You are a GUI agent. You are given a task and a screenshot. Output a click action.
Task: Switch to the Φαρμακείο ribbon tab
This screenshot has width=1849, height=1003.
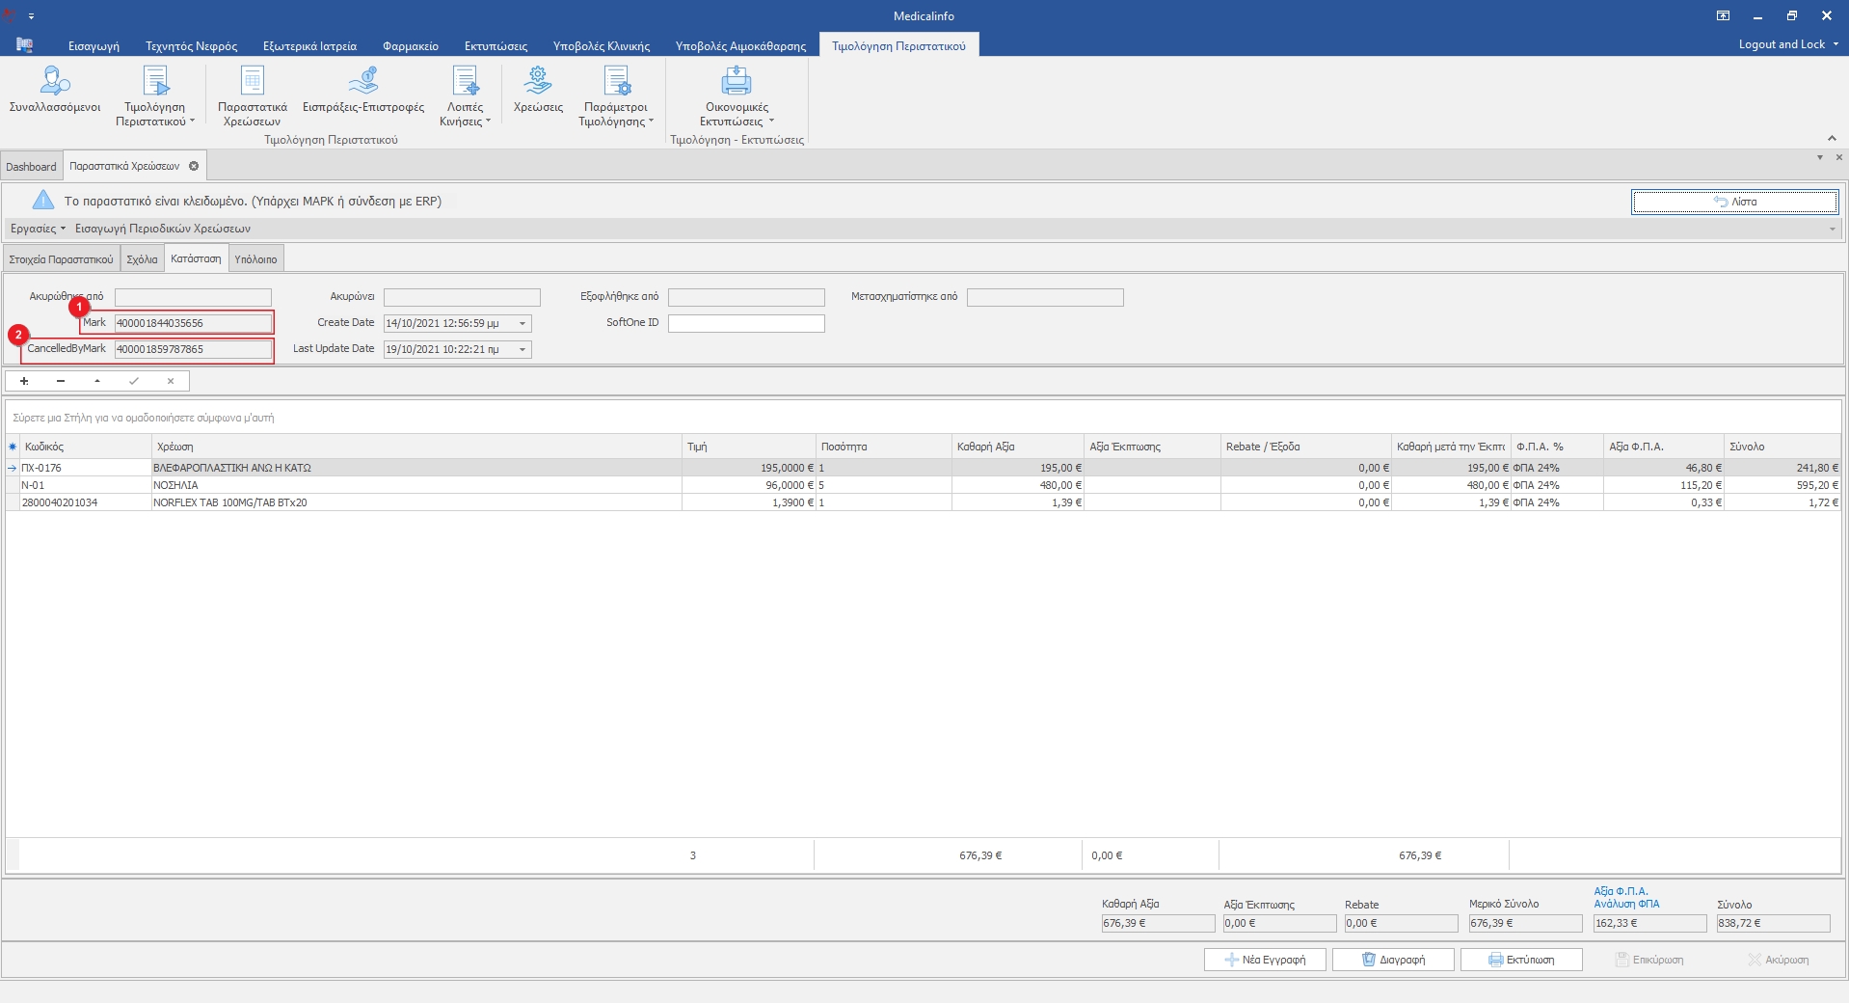[x=410, y=45]
